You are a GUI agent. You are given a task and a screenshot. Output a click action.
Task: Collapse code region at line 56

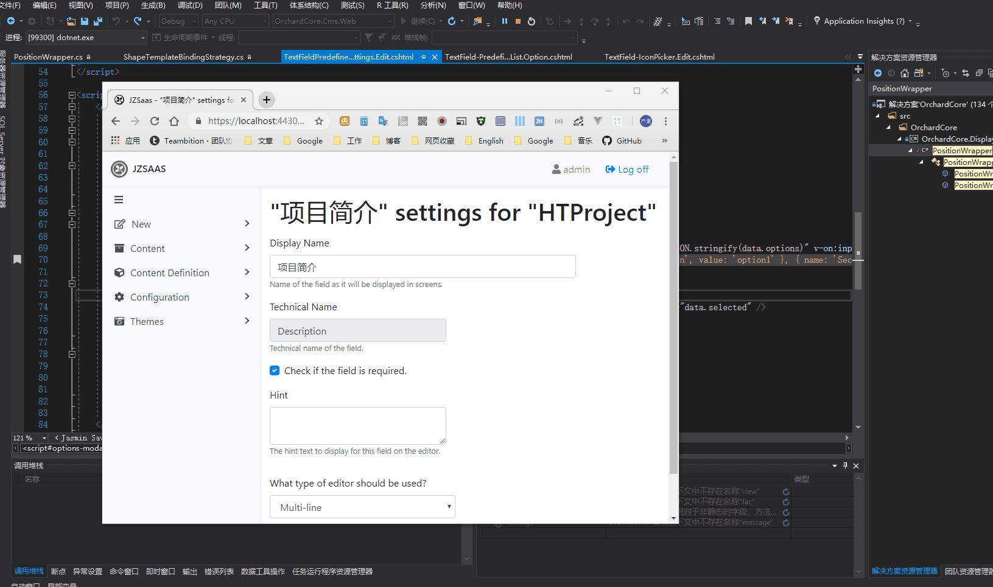[72, 95]
